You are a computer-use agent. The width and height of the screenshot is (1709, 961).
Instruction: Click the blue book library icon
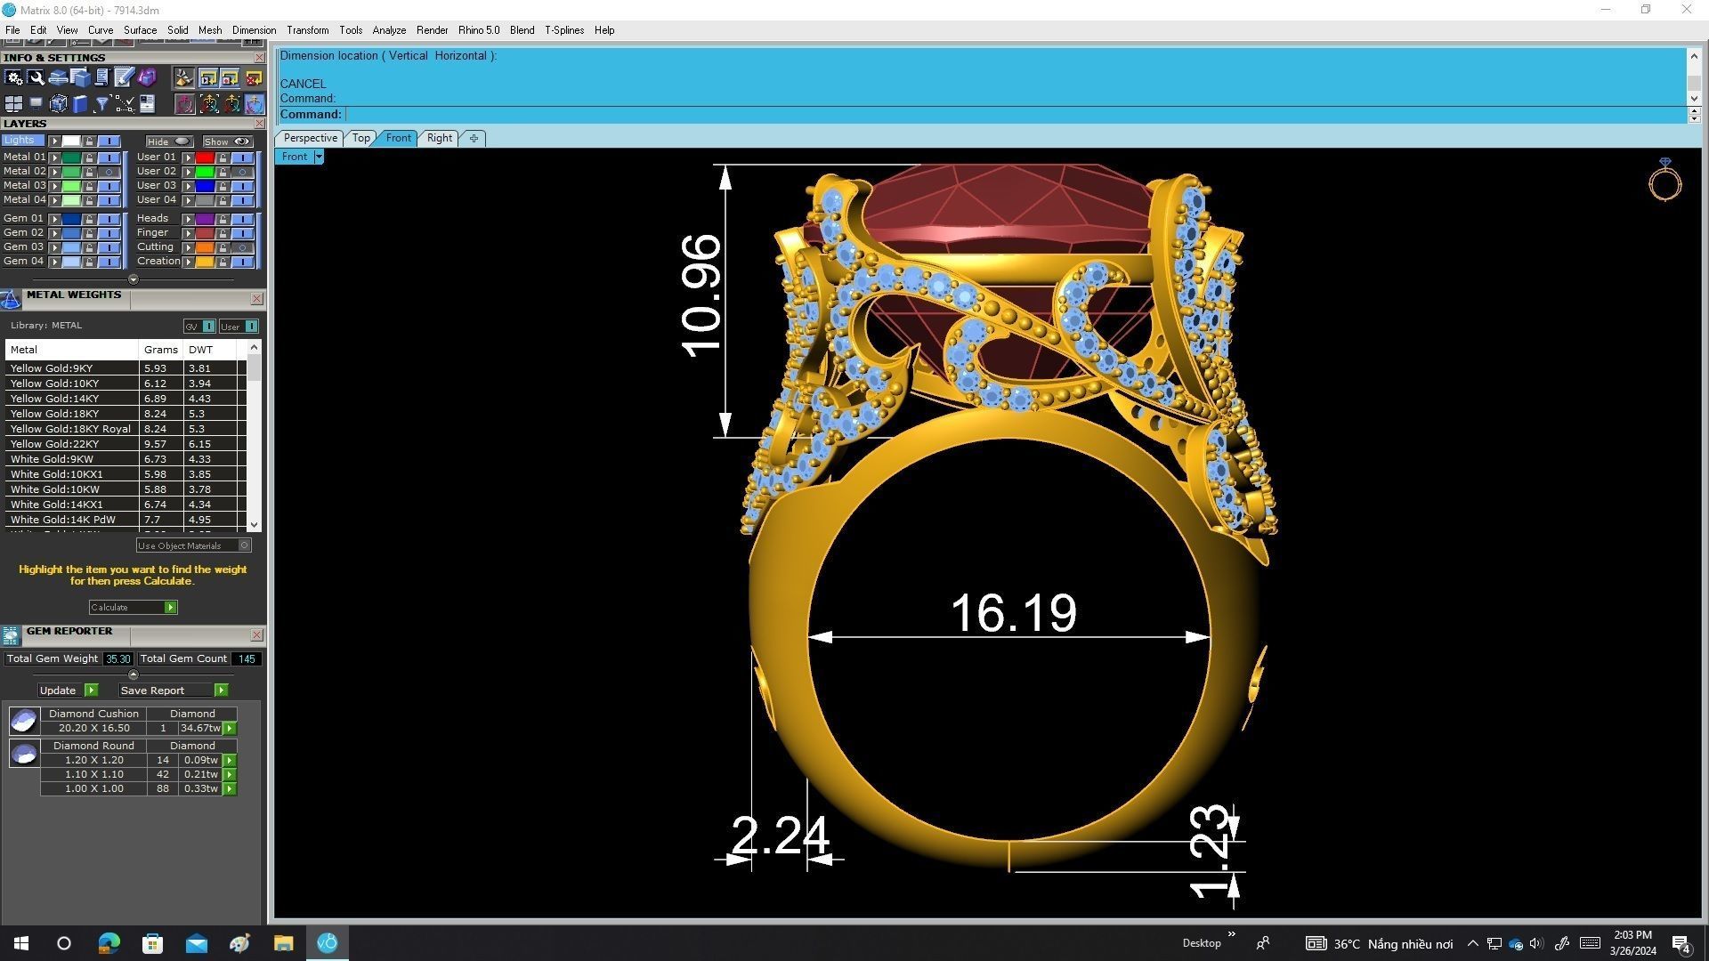click(x=80, y=104)
